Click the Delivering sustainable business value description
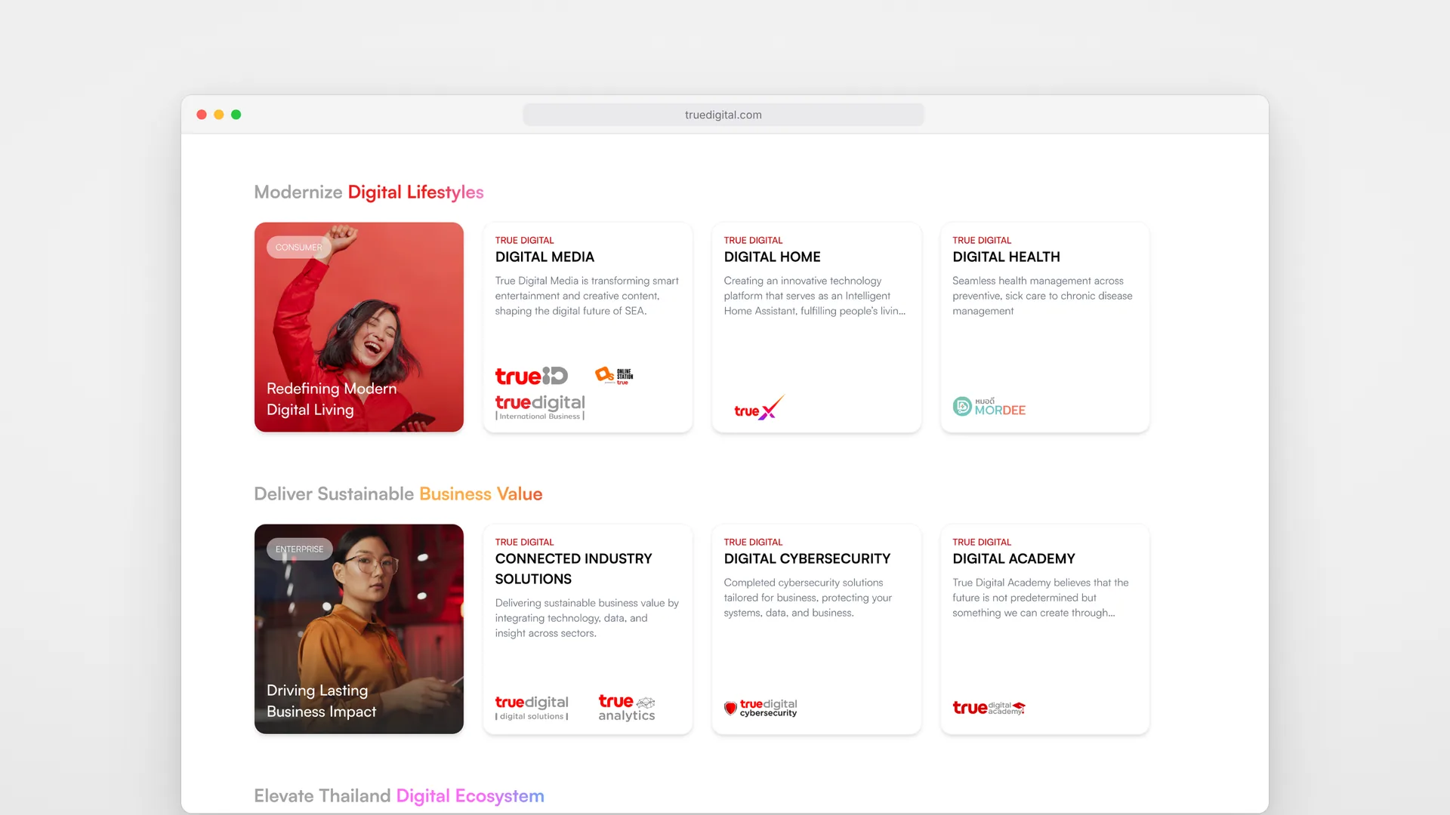The height and width of the screenshot is (815, 1450). (587, 618)
